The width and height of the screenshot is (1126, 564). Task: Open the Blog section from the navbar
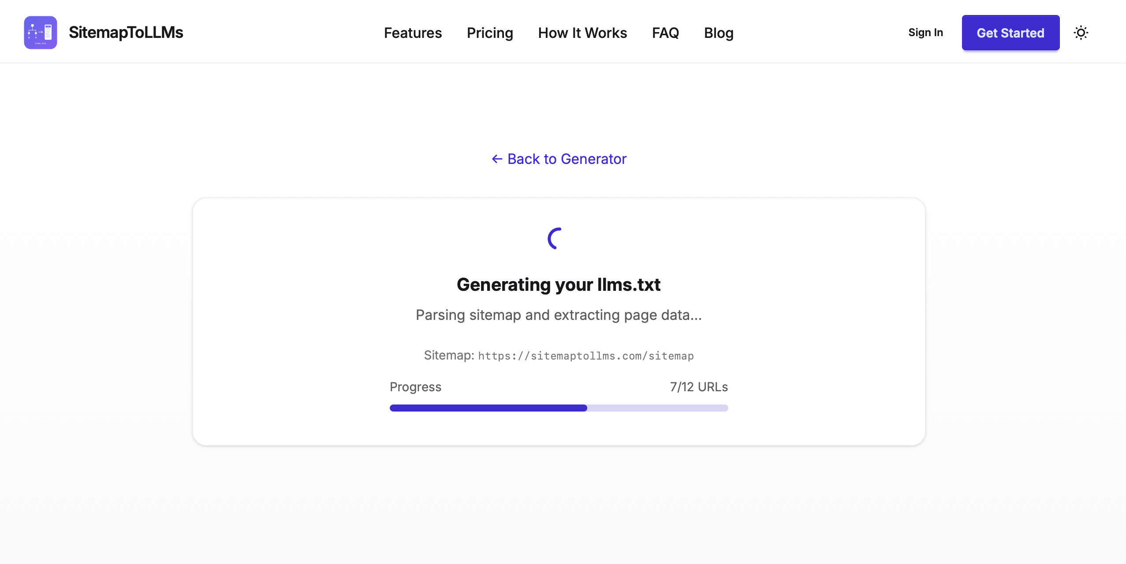coord(718,33)
